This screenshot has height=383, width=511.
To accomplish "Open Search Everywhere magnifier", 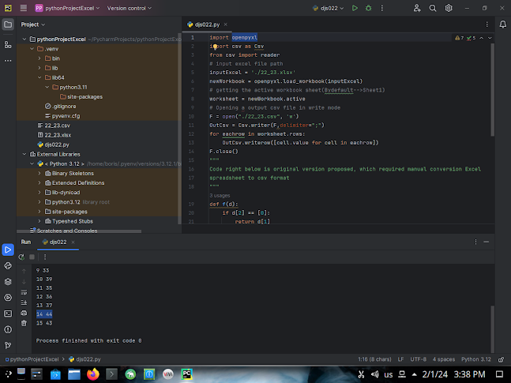I will (x=433, y=8).
